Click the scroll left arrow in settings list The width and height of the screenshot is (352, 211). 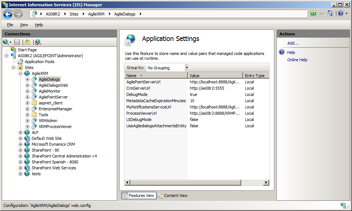(127, 183)
